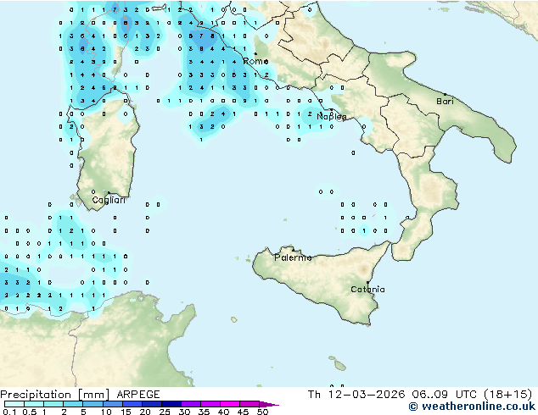Pick the 0.1–0.5 mm legend swatch
Viewport: 538px width, 415px height.
[x=14, y=404]
